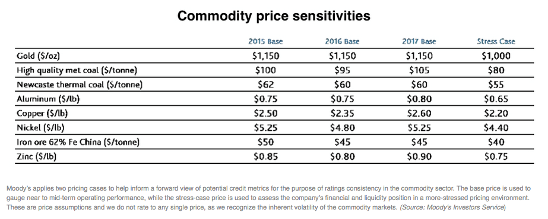This screenshot has height=219, width=548.
Task: Click the 'Gold ($/oz)' row label
Action: tap(36, 56)
